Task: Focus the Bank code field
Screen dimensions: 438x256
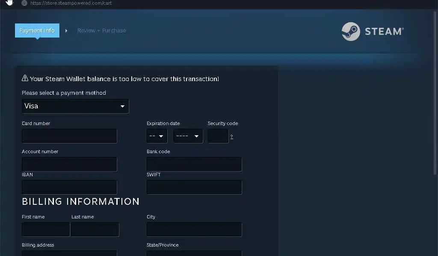Action: pyautogui.click(x=194, y=164)
